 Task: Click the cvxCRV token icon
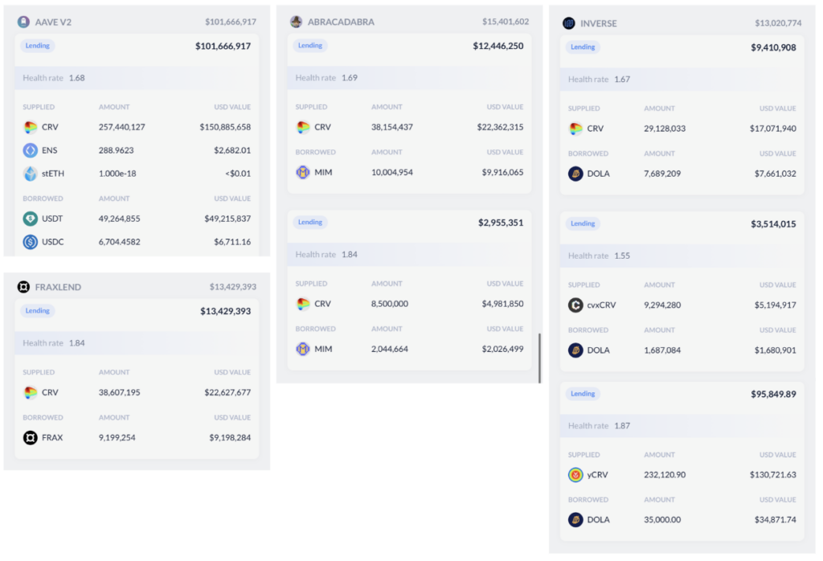575,305
